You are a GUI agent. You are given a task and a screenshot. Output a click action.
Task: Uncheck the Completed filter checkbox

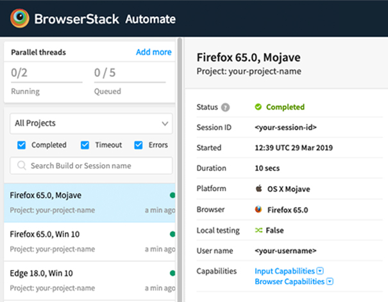pyautogui.click(x=21, y=145)
